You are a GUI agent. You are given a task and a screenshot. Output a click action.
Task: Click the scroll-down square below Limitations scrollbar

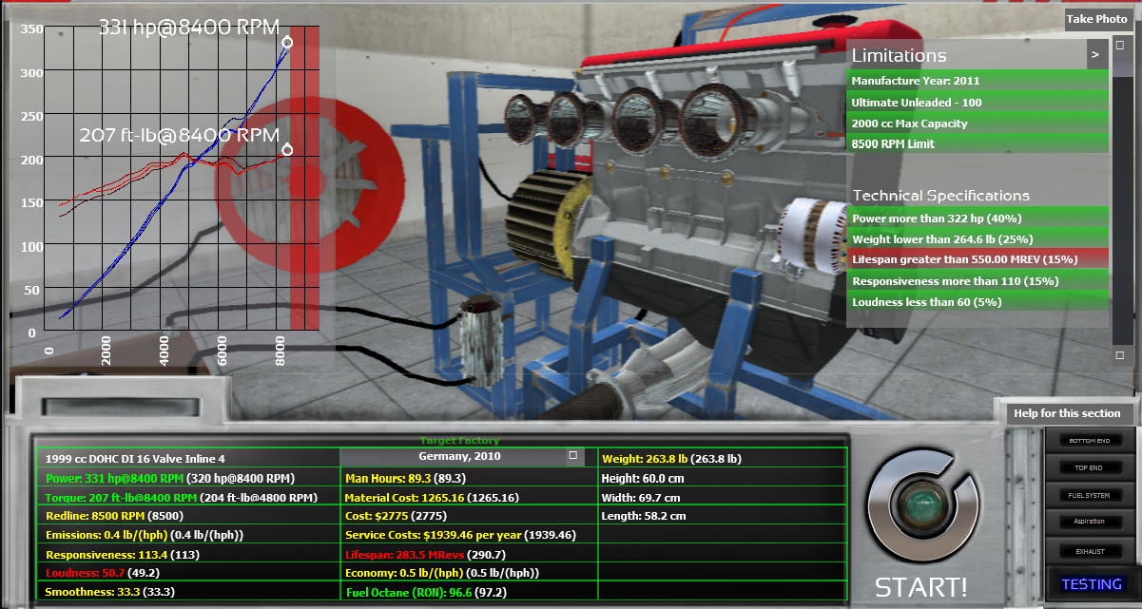1119,355
